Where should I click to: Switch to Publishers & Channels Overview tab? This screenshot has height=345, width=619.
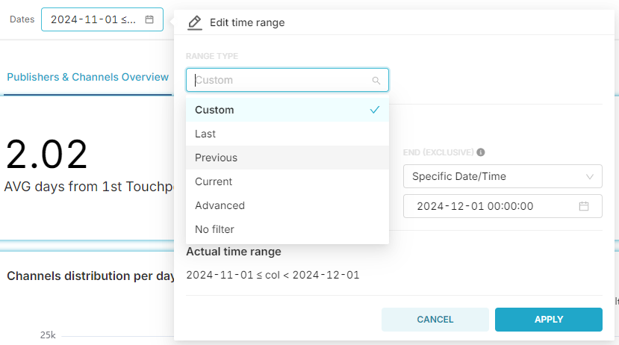click(x=87, y=77)
